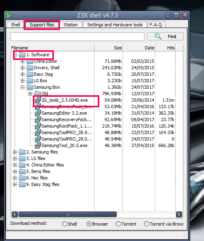The width and height of the screenshot is (204, 241).
Task: Click the LG Box folder icon
Action: (30, 81)
